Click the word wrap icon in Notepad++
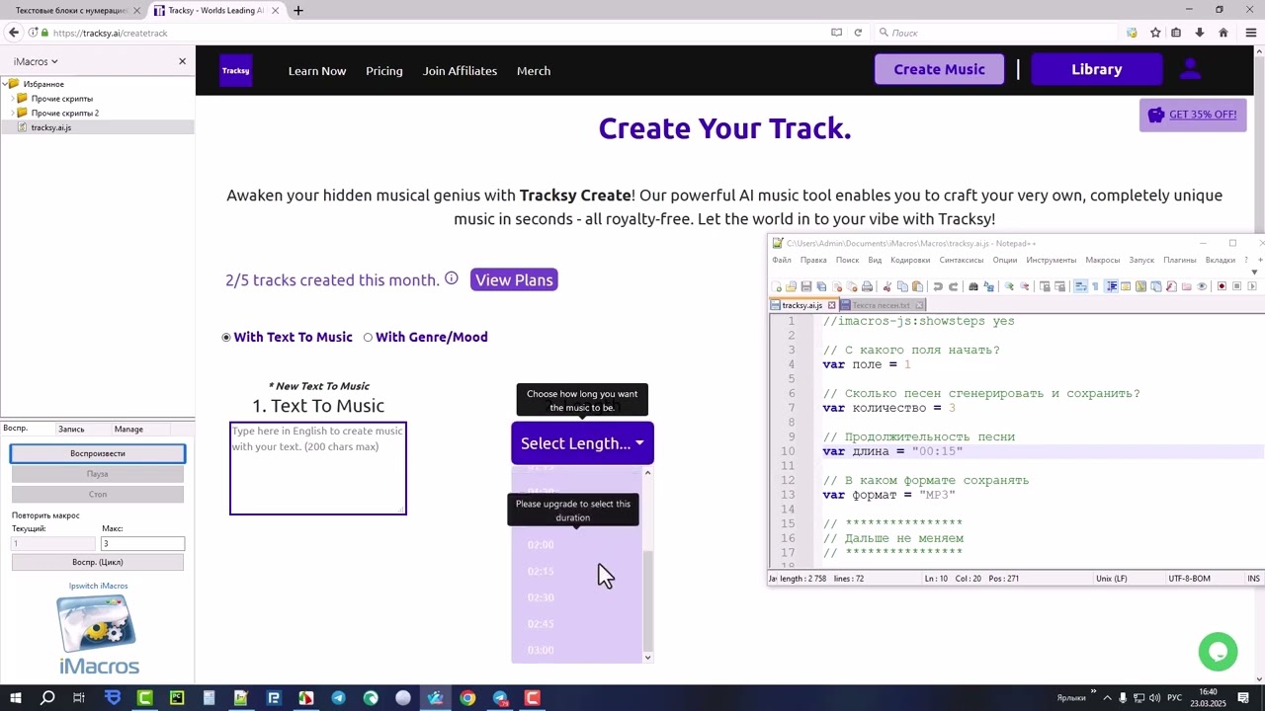 (1080, 286)
